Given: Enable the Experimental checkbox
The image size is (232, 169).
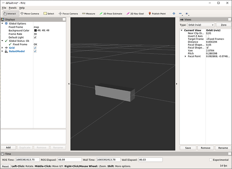Looking at the screenshot, I should point(211,160).
